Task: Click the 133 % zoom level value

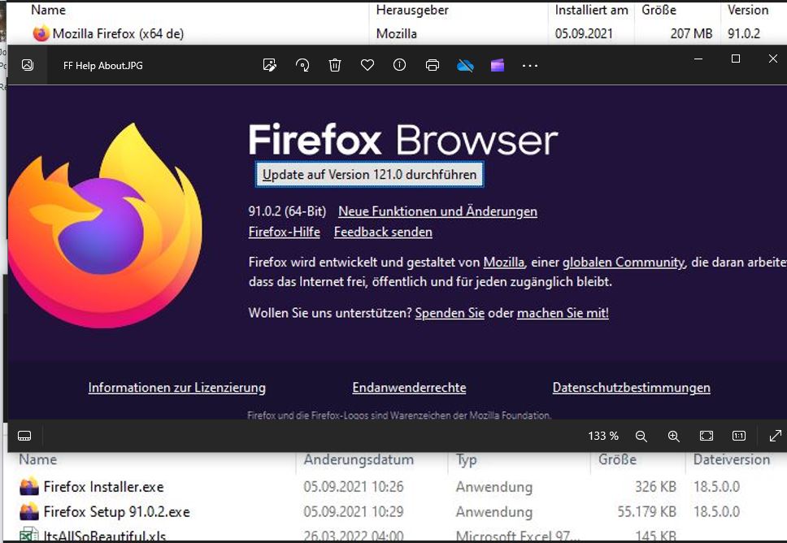Action: [x=602, y=436]
